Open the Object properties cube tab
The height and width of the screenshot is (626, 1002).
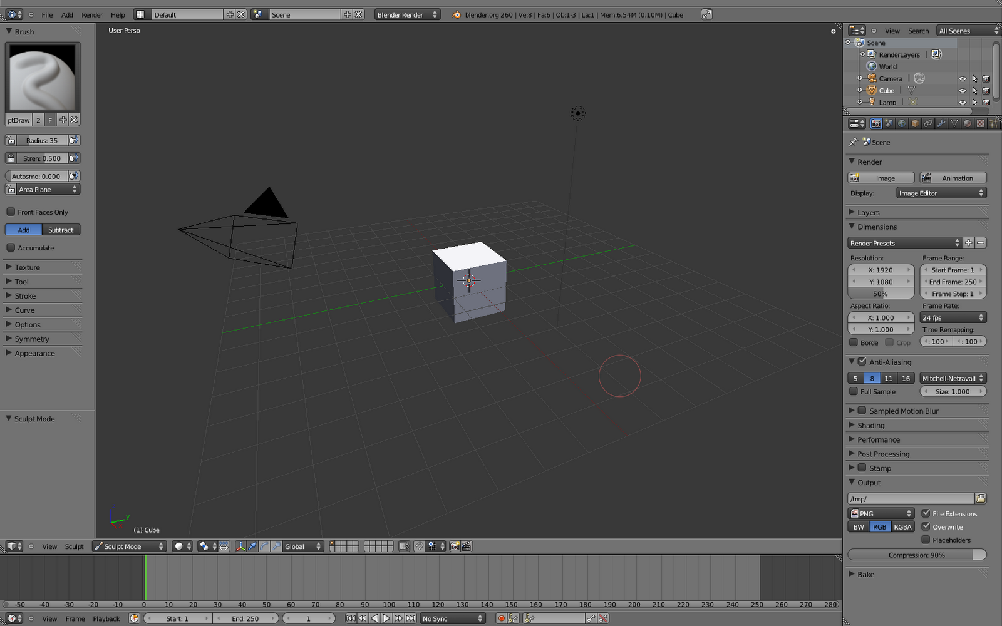(x=914, y=123)
